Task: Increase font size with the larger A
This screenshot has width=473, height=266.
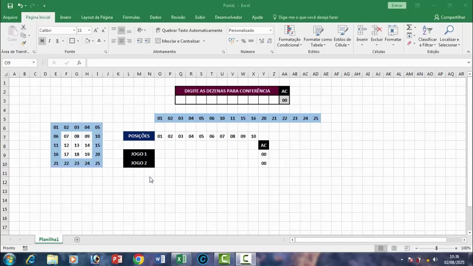Action: pos(96,30)
